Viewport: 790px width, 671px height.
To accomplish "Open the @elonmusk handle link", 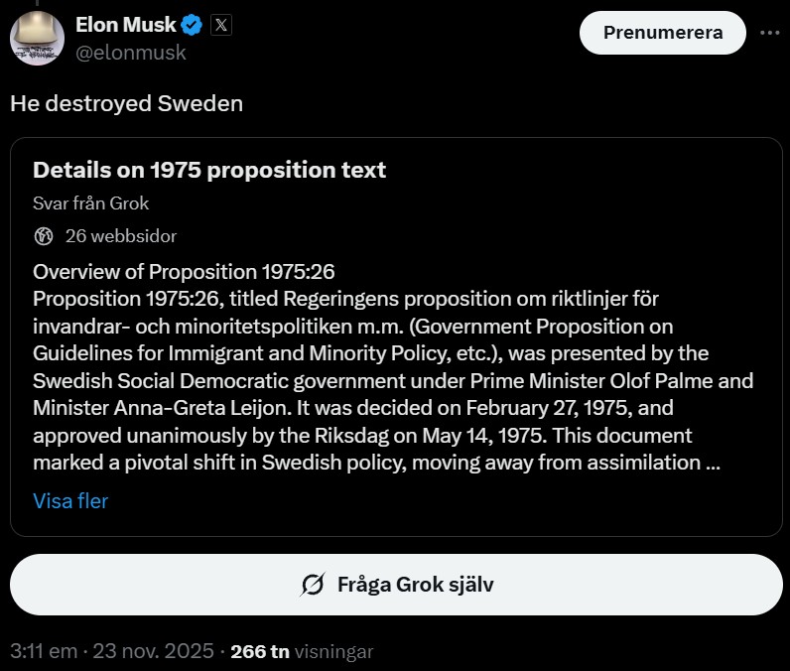I will pos(130,53).
